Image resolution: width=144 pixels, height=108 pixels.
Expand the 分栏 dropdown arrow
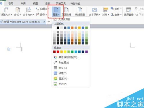coord(20,15)
